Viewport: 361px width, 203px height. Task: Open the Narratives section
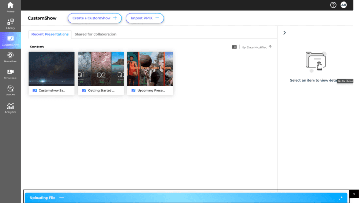[x=10, y=57]
